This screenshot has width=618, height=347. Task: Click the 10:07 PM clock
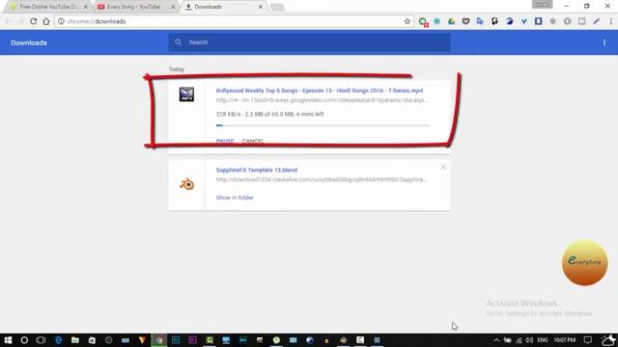pyautogui.click(x=564, y=340)
